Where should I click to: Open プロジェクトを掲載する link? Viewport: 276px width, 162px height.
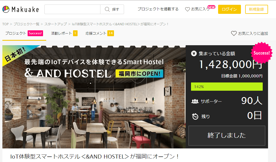pyautogui.click(x=158, y=9)
